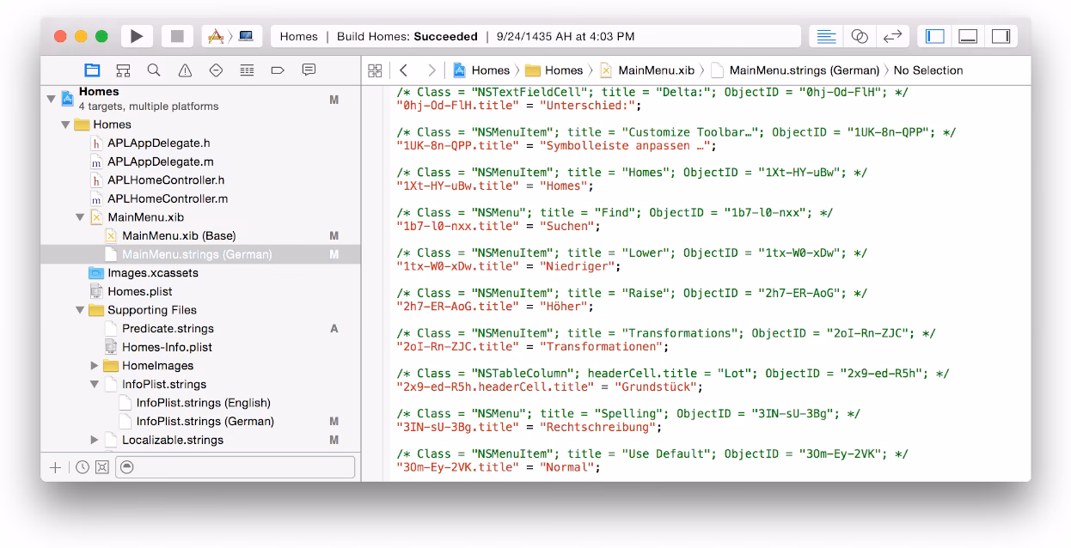Toggle the left Navigator panel
Viewport: 1071px width, 548px height.
pyautogui.click(x=935, y=36)
